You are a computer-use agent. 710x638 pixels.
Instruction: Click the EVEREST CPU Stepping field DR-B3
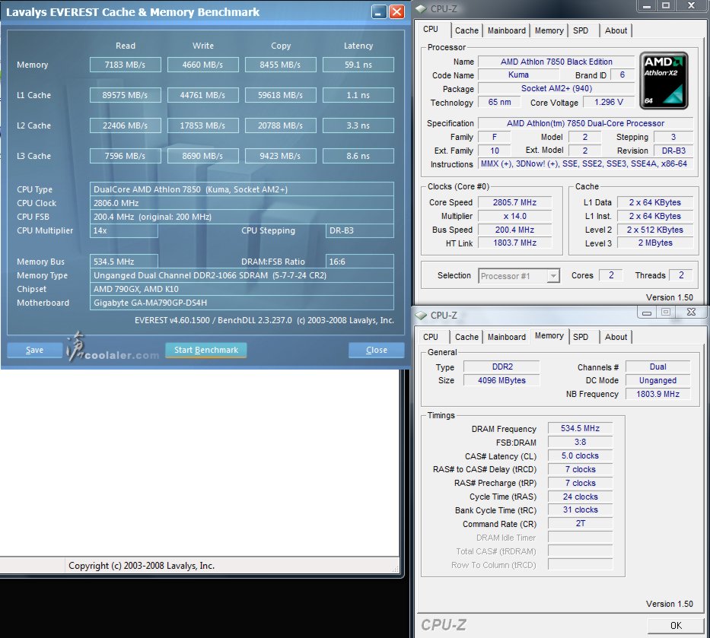[359, 230]
